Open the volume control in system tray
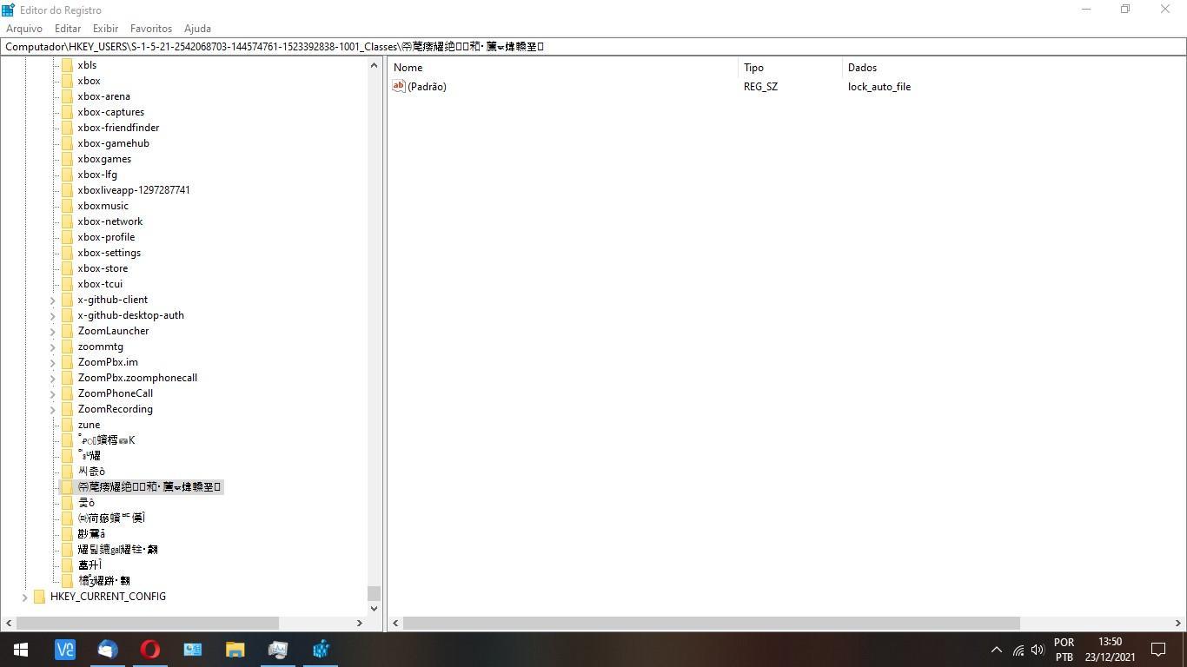 (x=1037, y=650)
